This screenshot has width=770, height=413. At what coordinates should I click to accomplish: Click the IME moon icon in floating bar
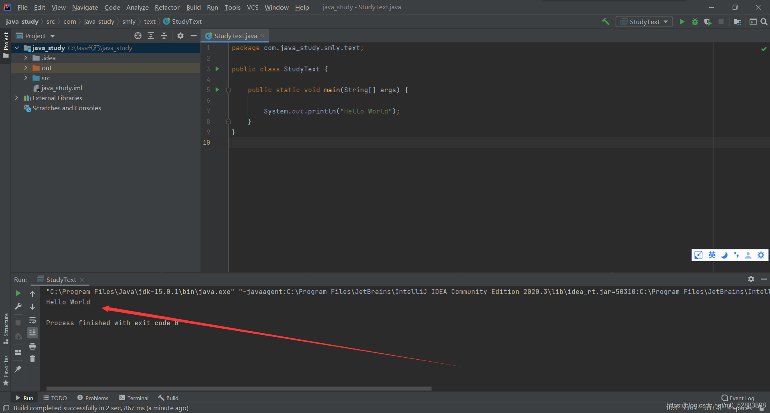pyautogui.click(x=724, y=255)
